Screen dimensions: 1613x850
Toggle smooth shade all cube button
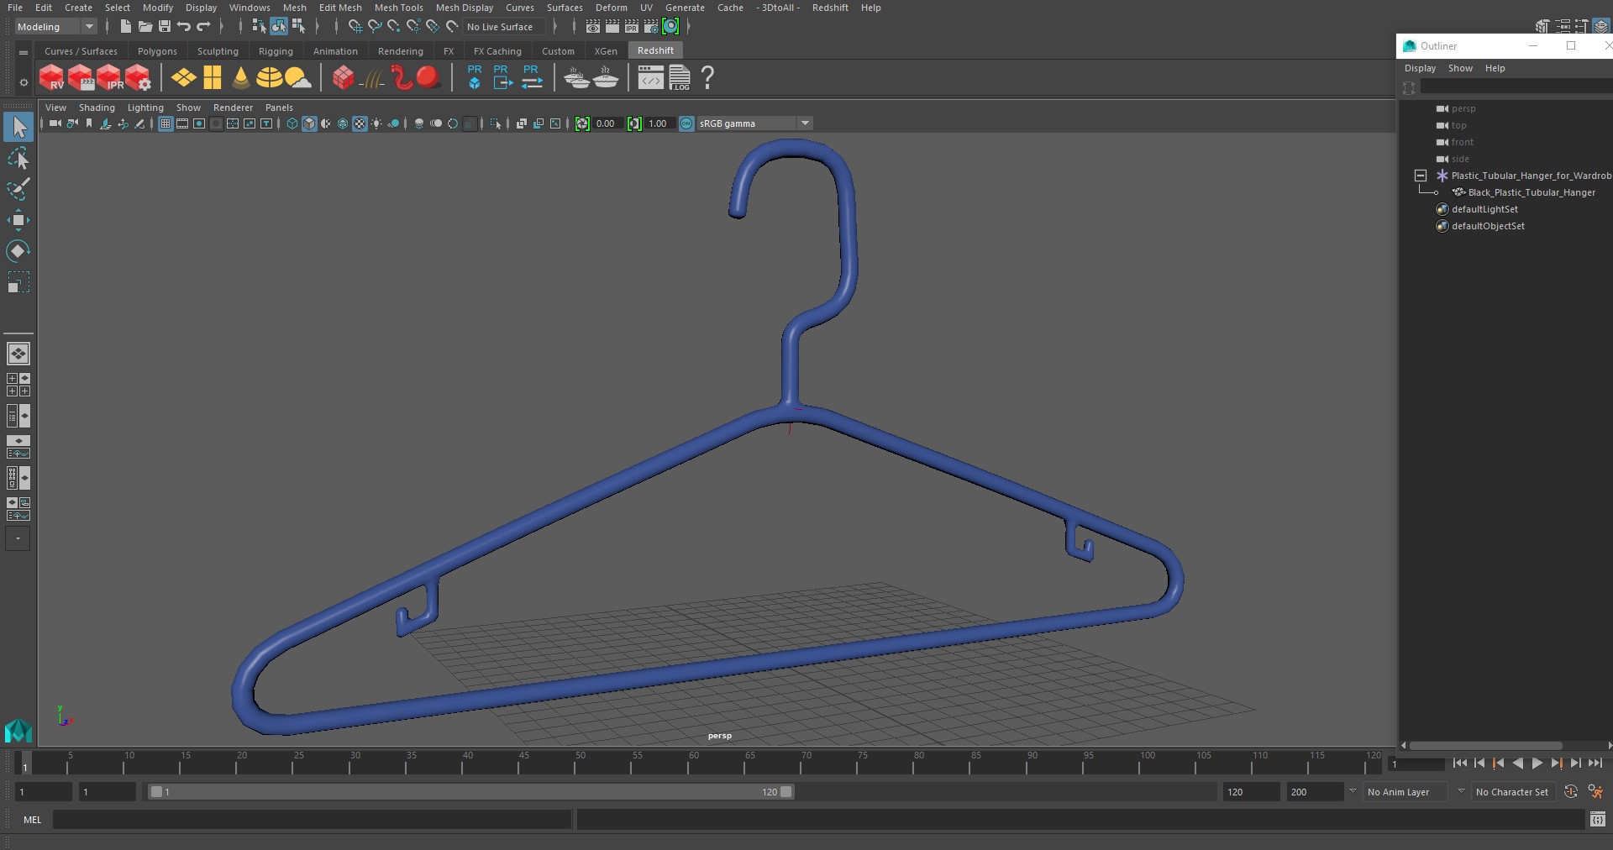pos(309,123)
